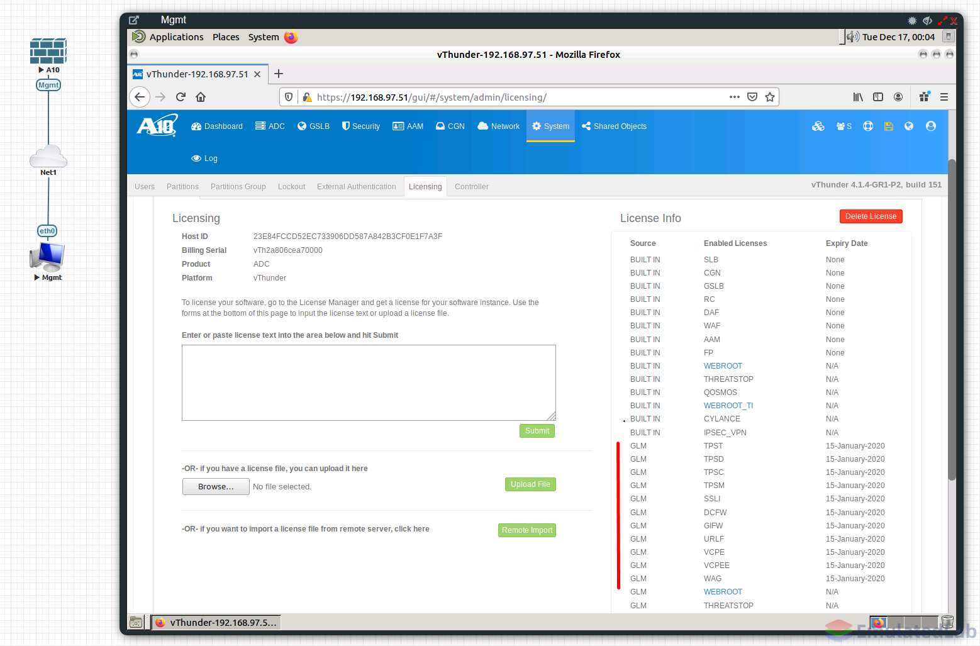980x646 pixels.
Task: Click the clock Tue Dec 17, 00:04
Action: (898, 37)
